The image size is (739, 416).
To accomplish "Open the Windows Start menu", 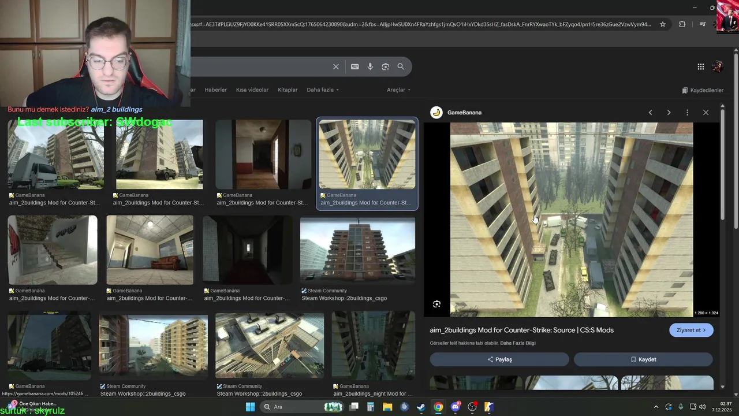I will 250,407.
